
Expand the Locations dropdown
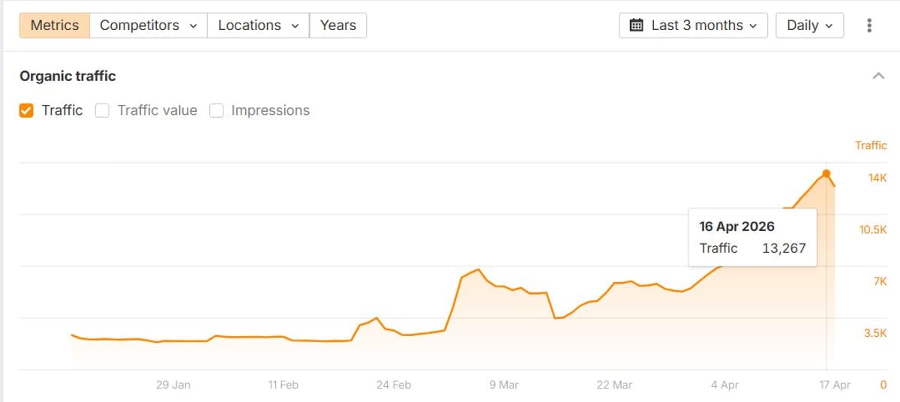tap(258, 25)
